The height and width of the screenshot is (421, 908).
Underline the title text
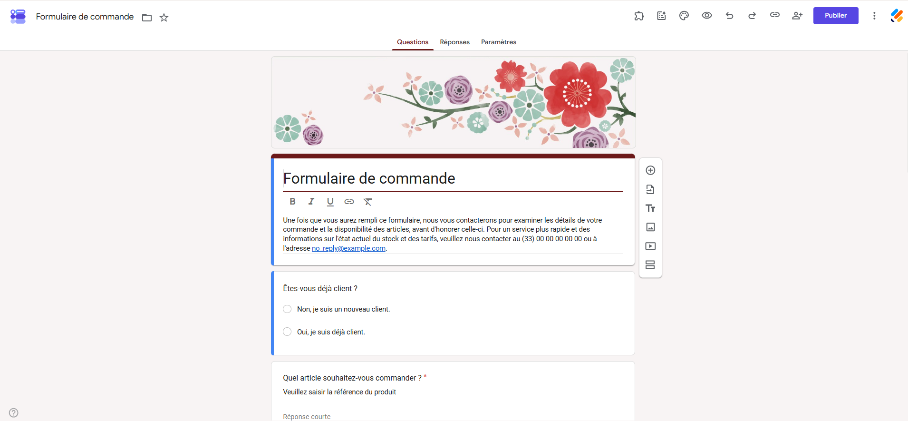click(330, 202)
